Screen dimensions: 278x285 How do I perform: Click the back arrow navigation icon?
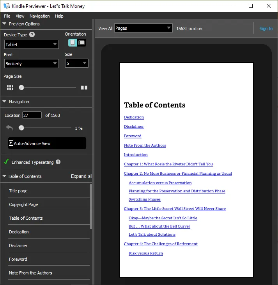click(9, 128)
